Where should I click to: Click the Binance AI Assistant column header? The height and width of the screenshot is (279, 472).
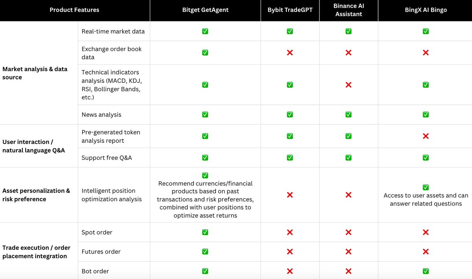point(348,10)
